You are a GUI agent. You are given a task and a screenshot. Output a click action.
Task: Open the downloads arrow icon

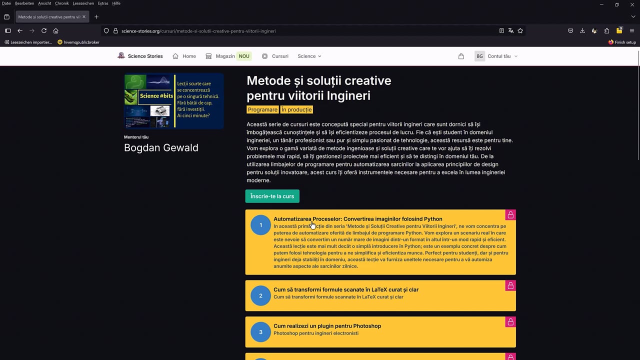(582, 30)
